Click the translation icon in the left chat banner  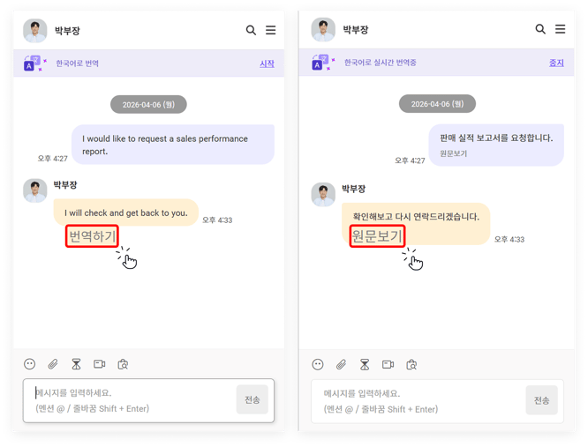click(34, 63)
